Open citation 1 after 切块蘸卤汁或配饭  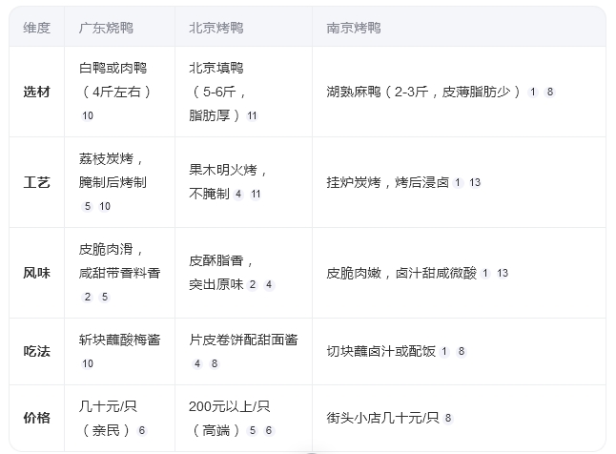click(x=444, y=351)
